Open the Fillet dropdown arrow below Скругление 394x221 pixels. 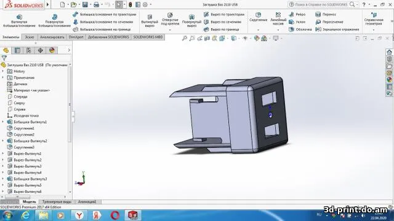tap(258, 30)
